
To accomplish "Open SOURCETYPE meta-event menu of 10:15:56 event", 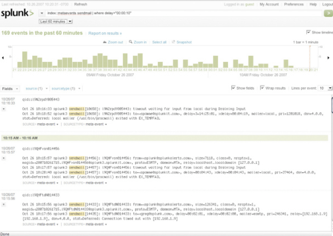I will 96,224.
